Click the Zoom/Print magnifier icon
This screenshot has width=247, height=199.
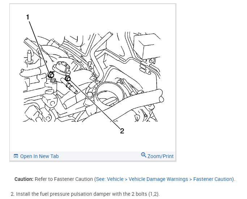[x=144, y=155]
